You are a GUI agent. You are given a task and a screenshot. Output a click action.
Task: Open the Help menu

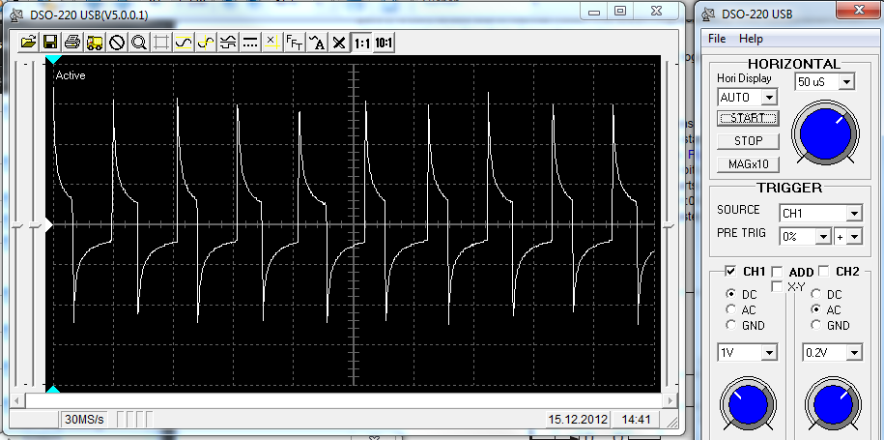[x=751, y=39]
